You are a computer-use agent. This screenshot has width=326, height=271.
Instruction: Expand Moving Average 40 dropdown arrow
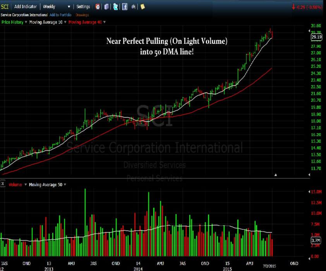(105, 22)
